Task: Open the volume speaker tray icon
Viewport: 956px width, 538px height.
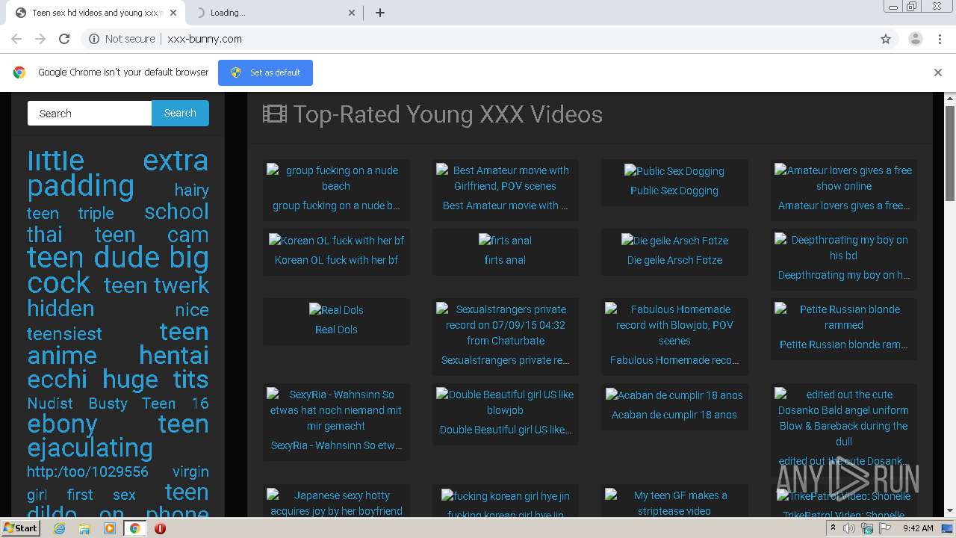Action: (x=849, y=528)
